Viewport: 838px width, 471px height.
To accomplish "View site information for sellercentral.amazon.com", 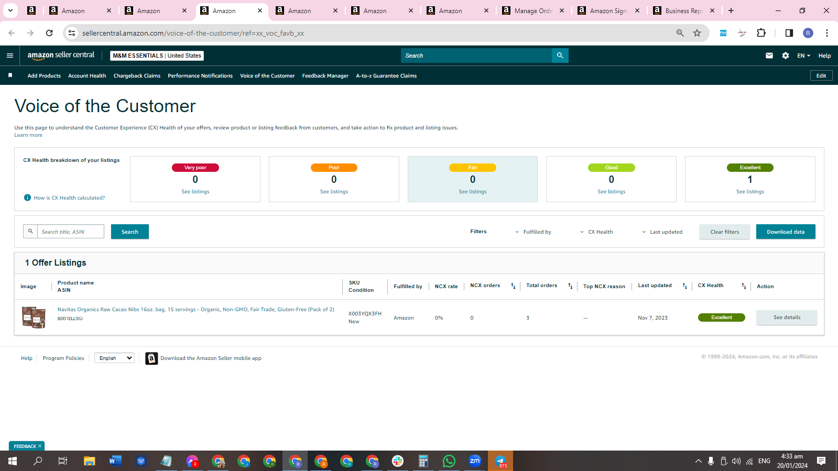I will pos(72,33).
